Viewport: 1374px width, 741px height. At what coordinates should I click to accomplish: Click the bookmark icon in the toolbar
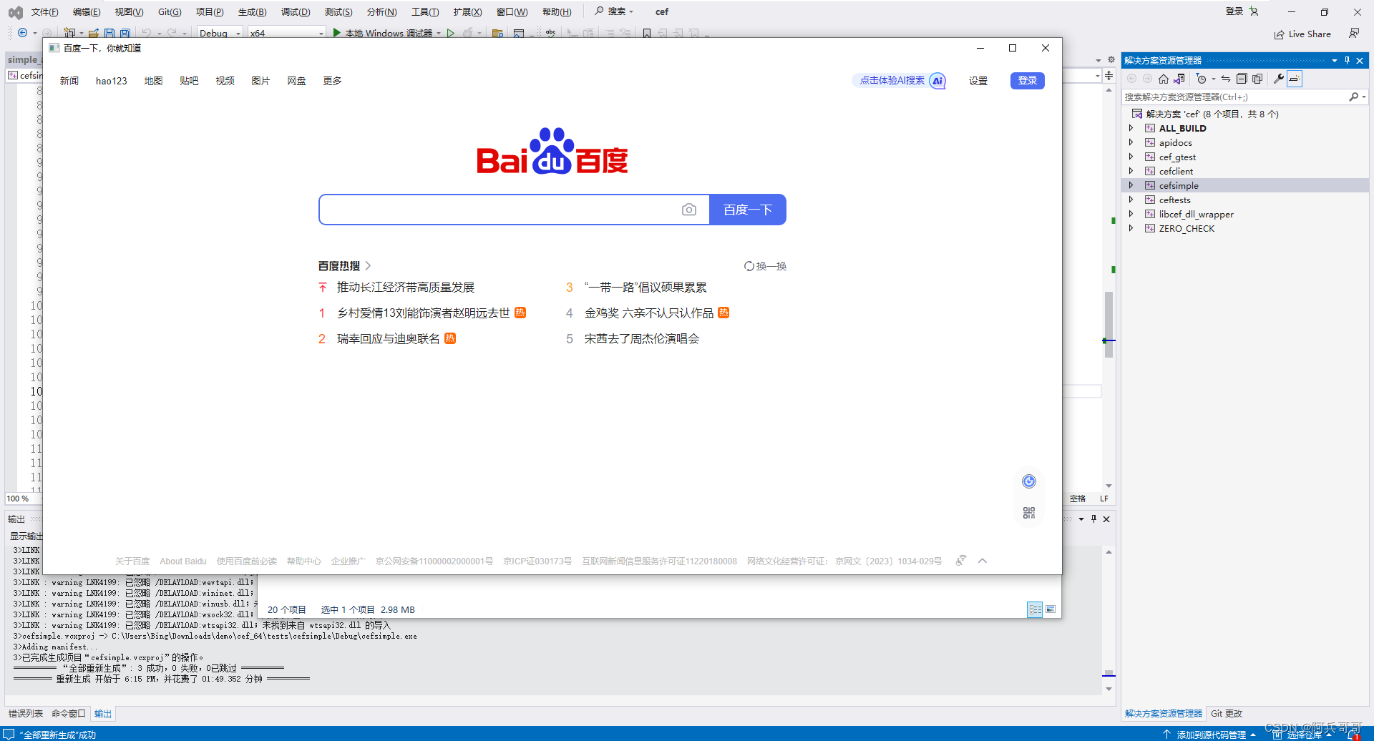point(647,33)
